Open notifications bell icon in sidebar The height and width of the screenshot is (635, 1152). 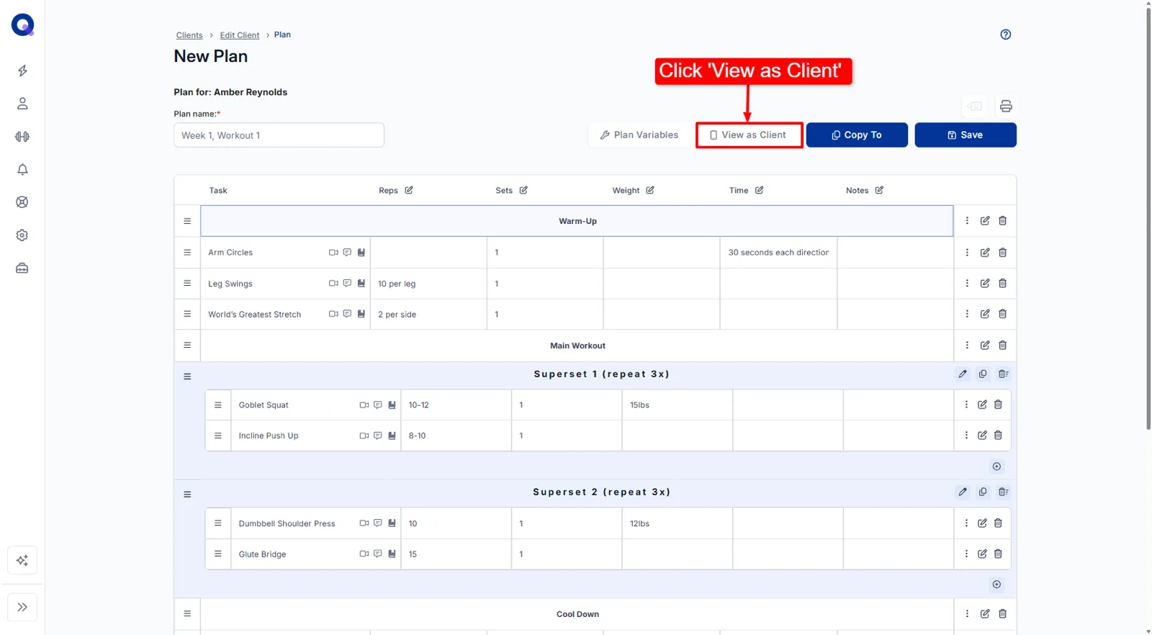point(22,169)
